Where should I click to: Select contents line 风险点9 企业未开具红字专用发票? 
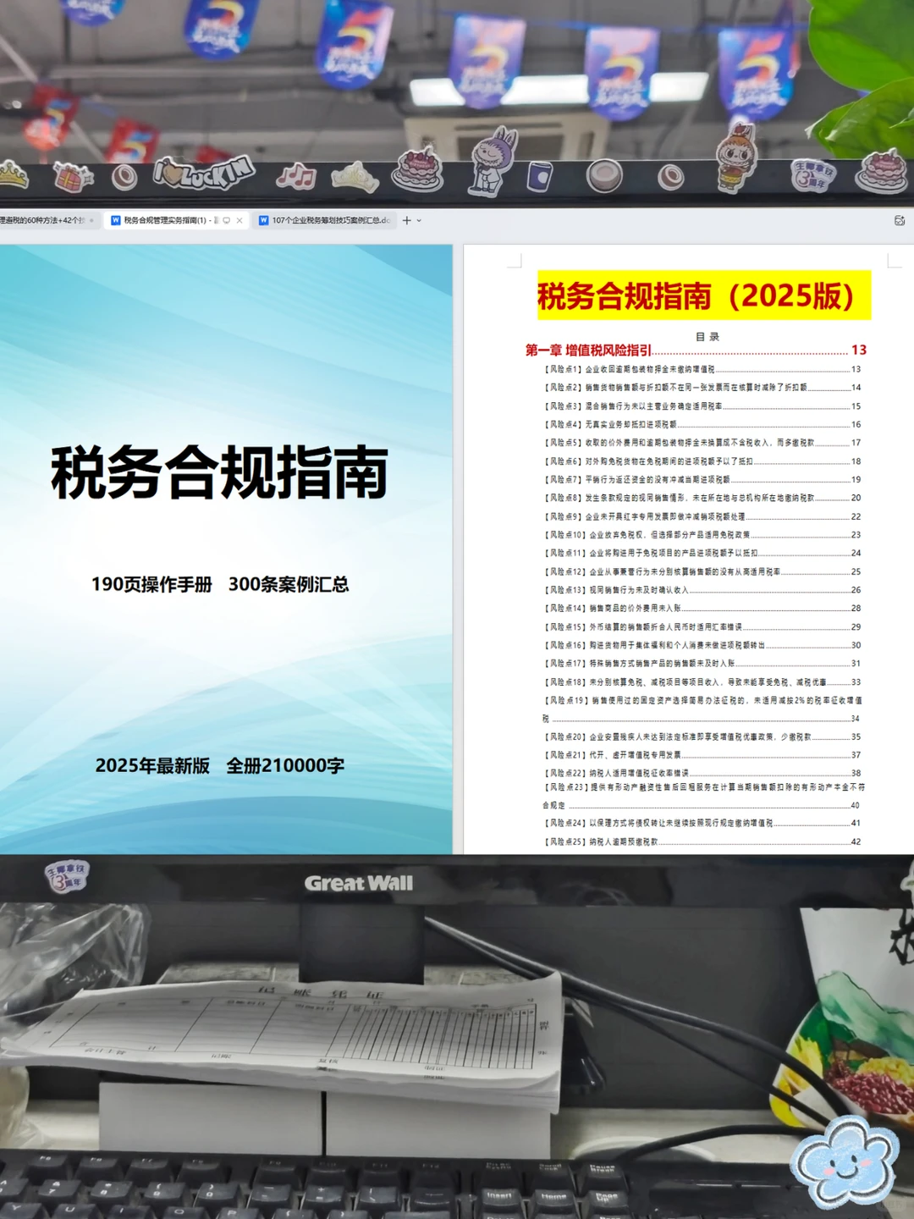point(701,516)
